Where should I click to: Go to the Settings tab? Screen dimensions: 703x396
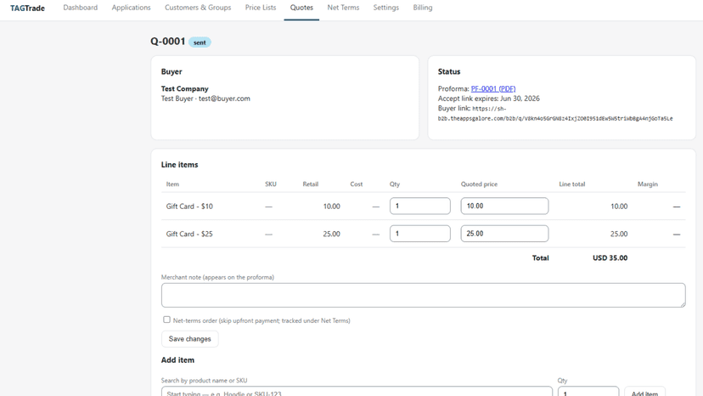[x=386, y=8]
